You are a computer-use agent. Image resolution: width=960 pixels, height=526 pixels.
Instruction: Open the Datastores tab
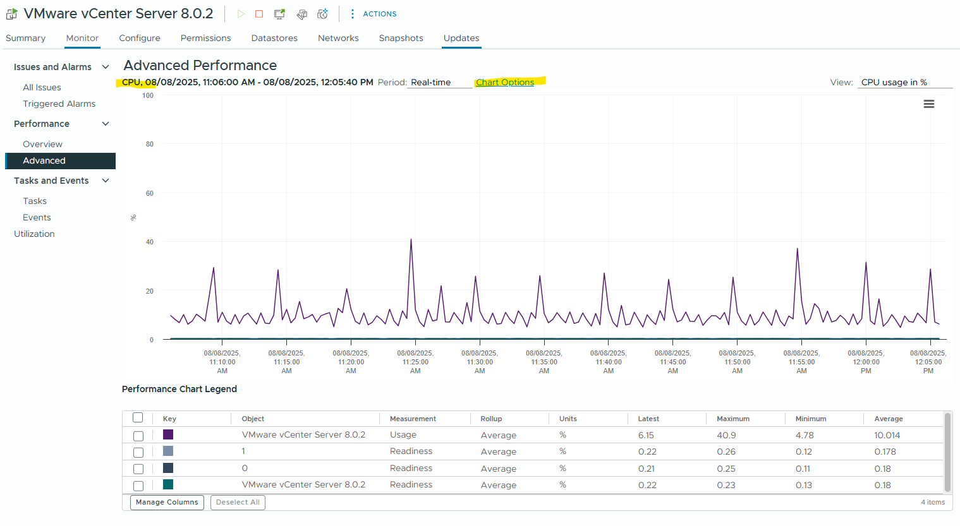(274, 38)
